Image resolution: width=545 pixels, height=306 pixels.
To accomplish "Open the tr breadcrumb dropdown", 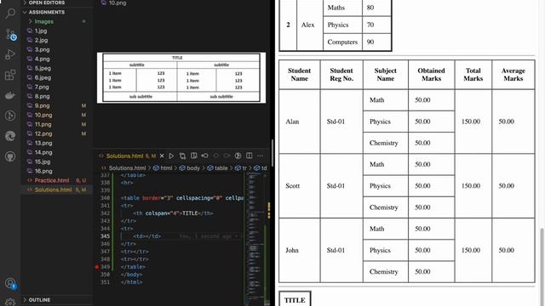I will click(241, 168).
